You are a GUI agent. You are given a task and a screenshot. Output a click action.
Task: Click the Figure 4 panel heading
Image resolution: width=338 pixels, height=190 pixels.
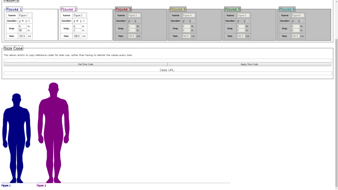point(178,9)
